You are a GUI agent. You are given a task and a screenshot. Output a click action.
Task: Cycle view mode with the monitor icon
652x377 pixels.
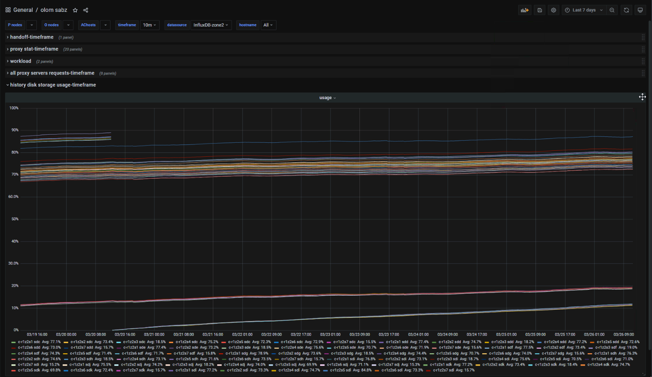[x=640, y=10]
